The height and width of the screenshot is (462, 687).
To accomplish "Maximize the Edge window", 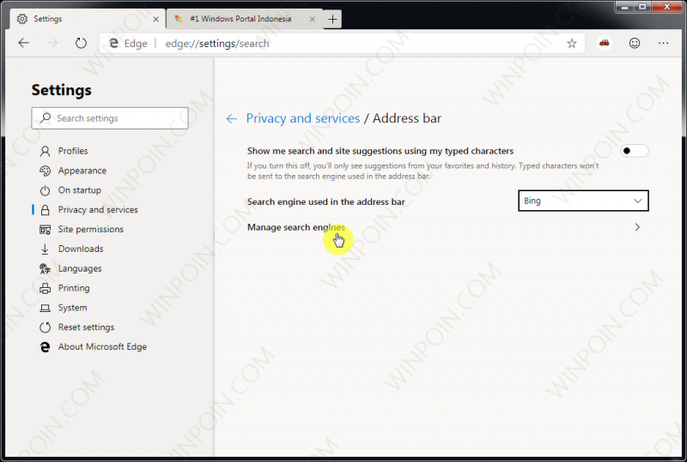I will pyautogui.click(x=642, y=7).
